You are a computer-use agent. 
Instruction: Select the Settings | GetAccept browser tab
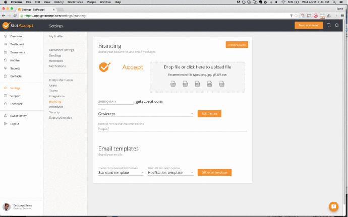36,10
